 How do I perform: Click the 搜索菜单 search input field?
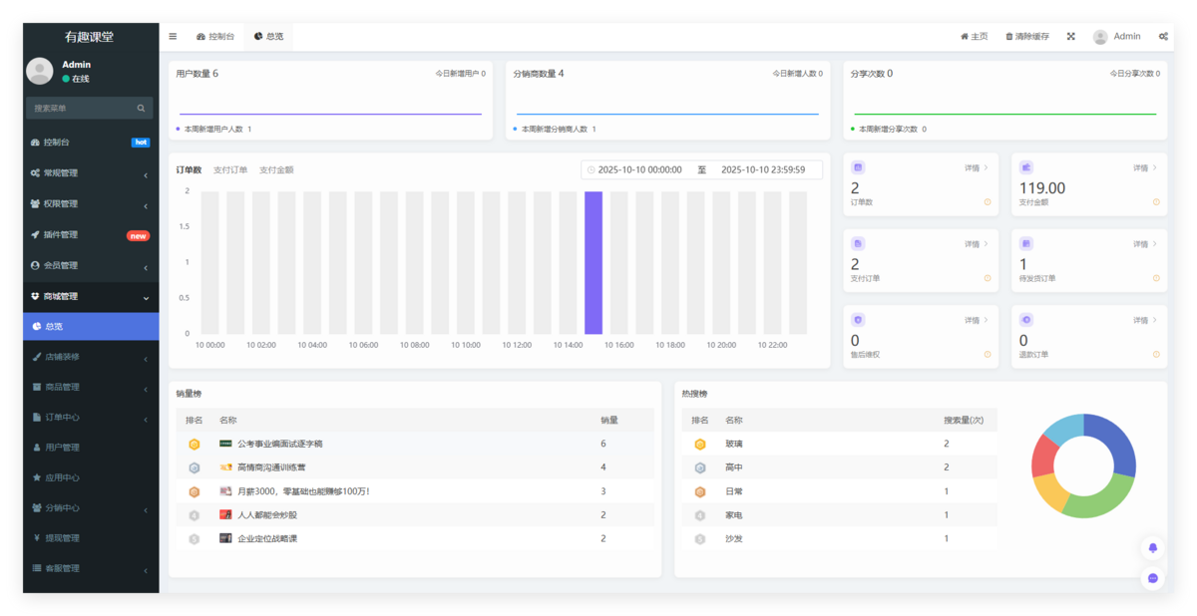tap(90, 108)
